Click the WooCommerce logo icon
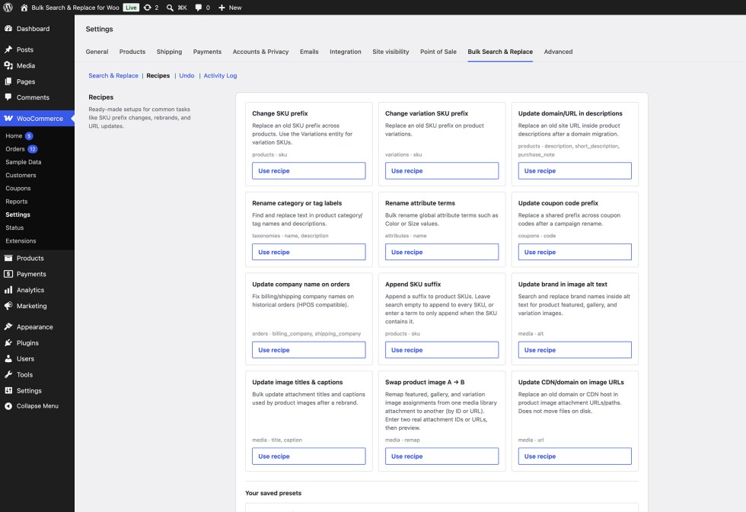Screen dimensions: 746x512 tap(8, 119)
